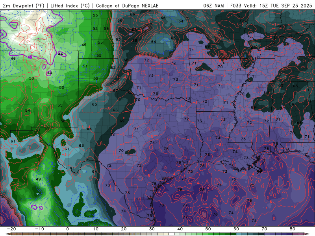The height and width of the screenshot is (236, 315).
Task: Click the '10' color scale label
Action: 96,229
